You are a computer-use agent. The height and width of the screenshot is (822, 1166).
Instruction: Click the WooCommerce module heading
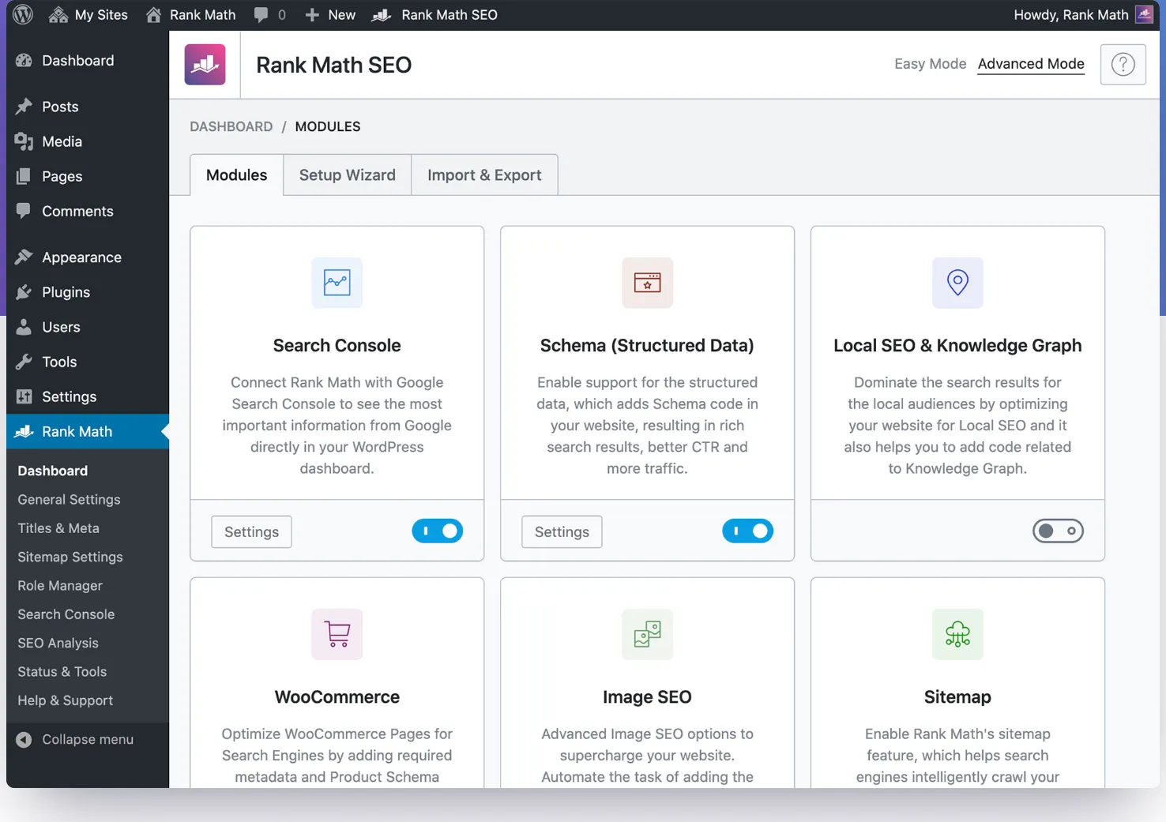tap(337, 697)
